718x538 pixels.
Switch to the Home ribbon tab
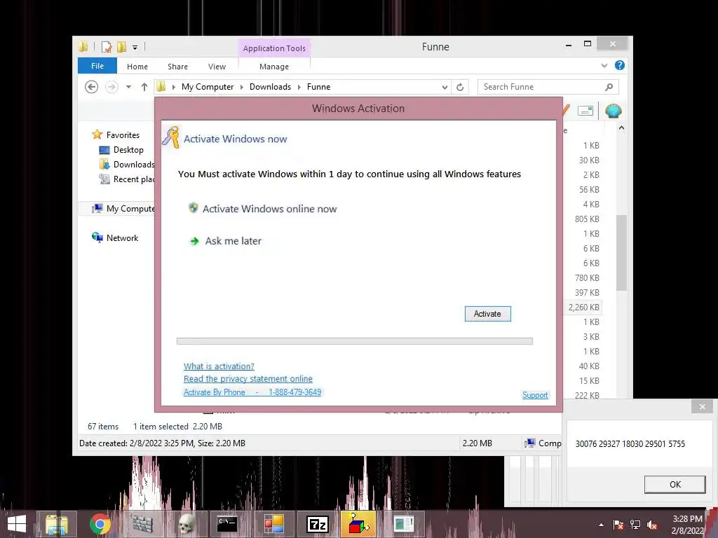click(137, 67)
